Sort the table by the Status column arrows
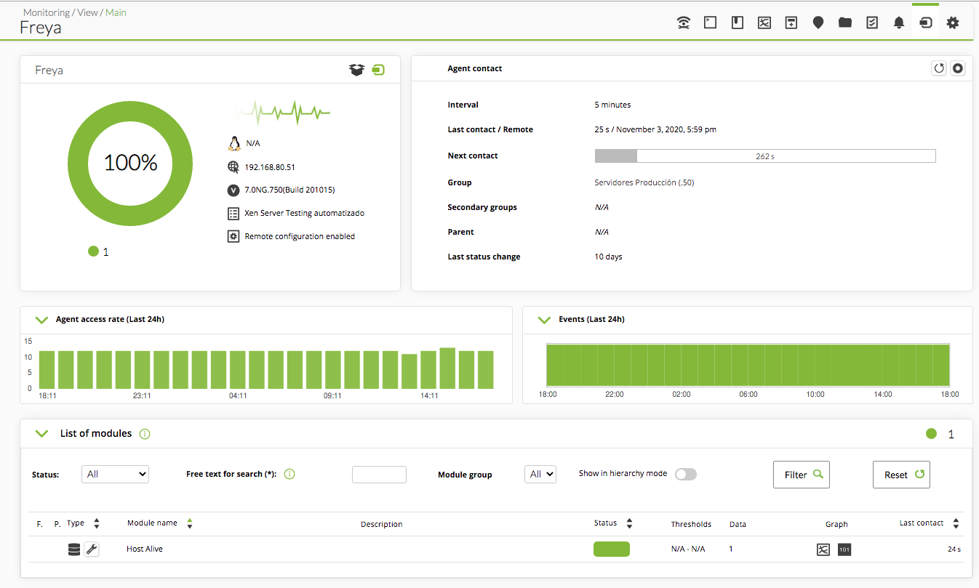 (x=629, y=523)
